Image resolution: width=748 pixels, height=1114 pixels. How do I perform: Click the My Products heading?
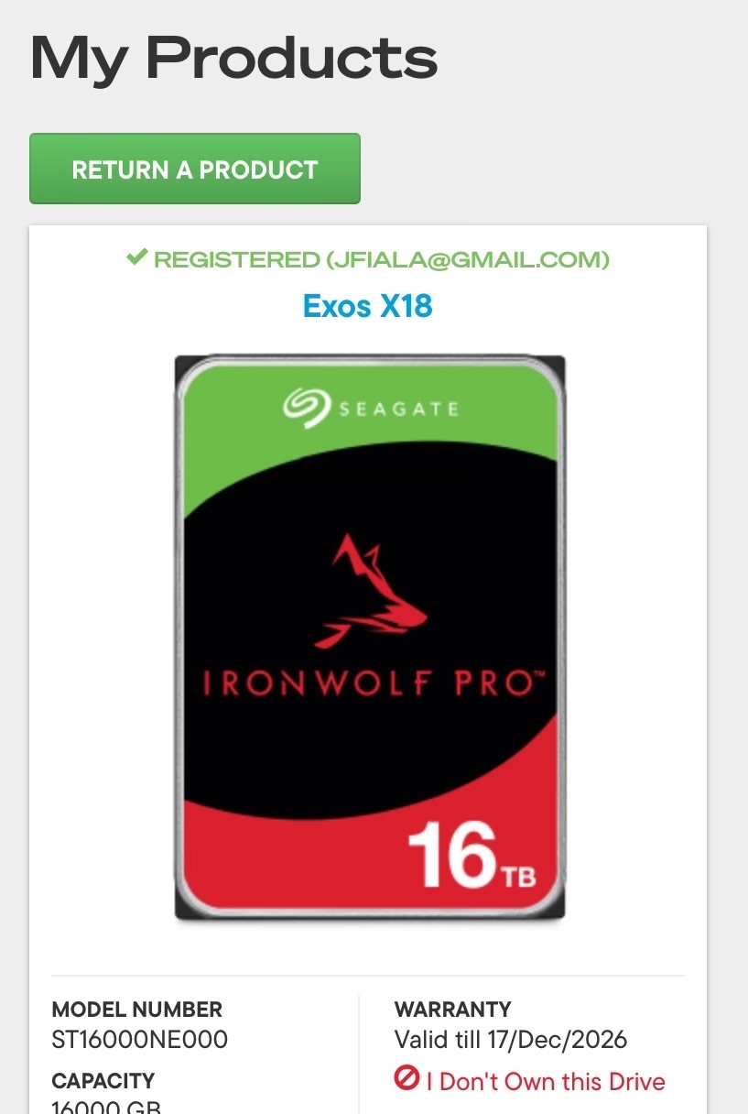234,57
